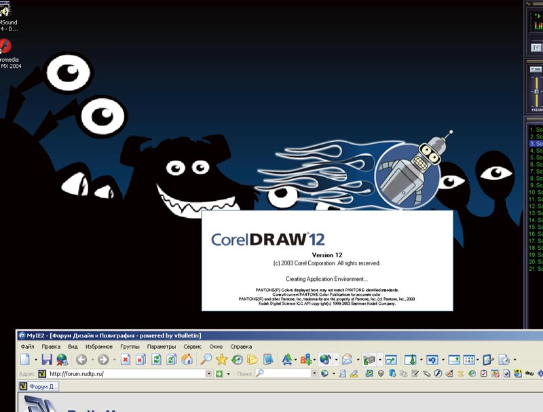The height and width of the screenshot is (412, 543).
Task: Click the yellow folders toolbar icon
Action: tap(252, 360)
